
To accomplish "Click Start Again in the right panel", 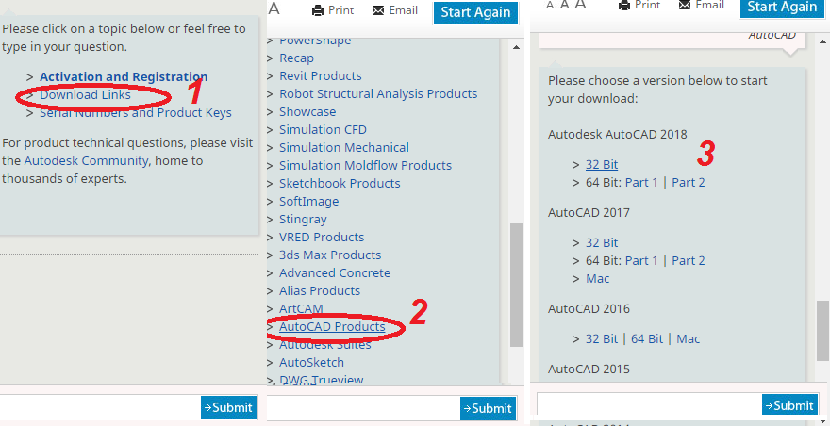I will (x=782, y=8).
